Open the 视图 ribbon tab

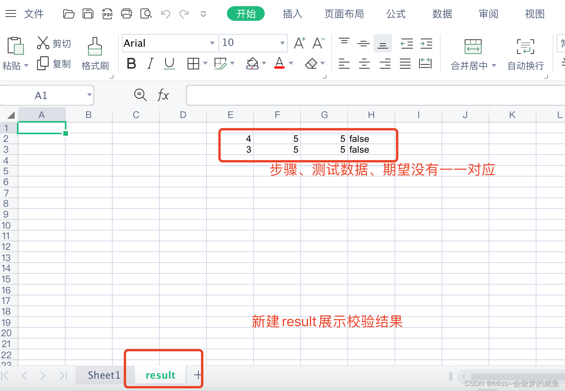coord(535,14)
